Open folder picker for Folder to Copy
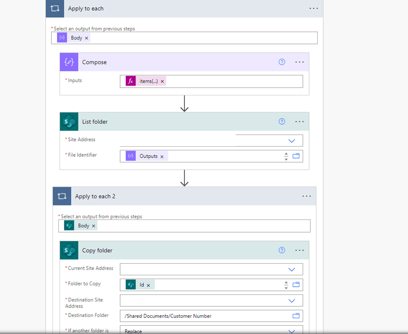This screenshot has height=334, width=408. pyautogui.click(x=296, y=285)
